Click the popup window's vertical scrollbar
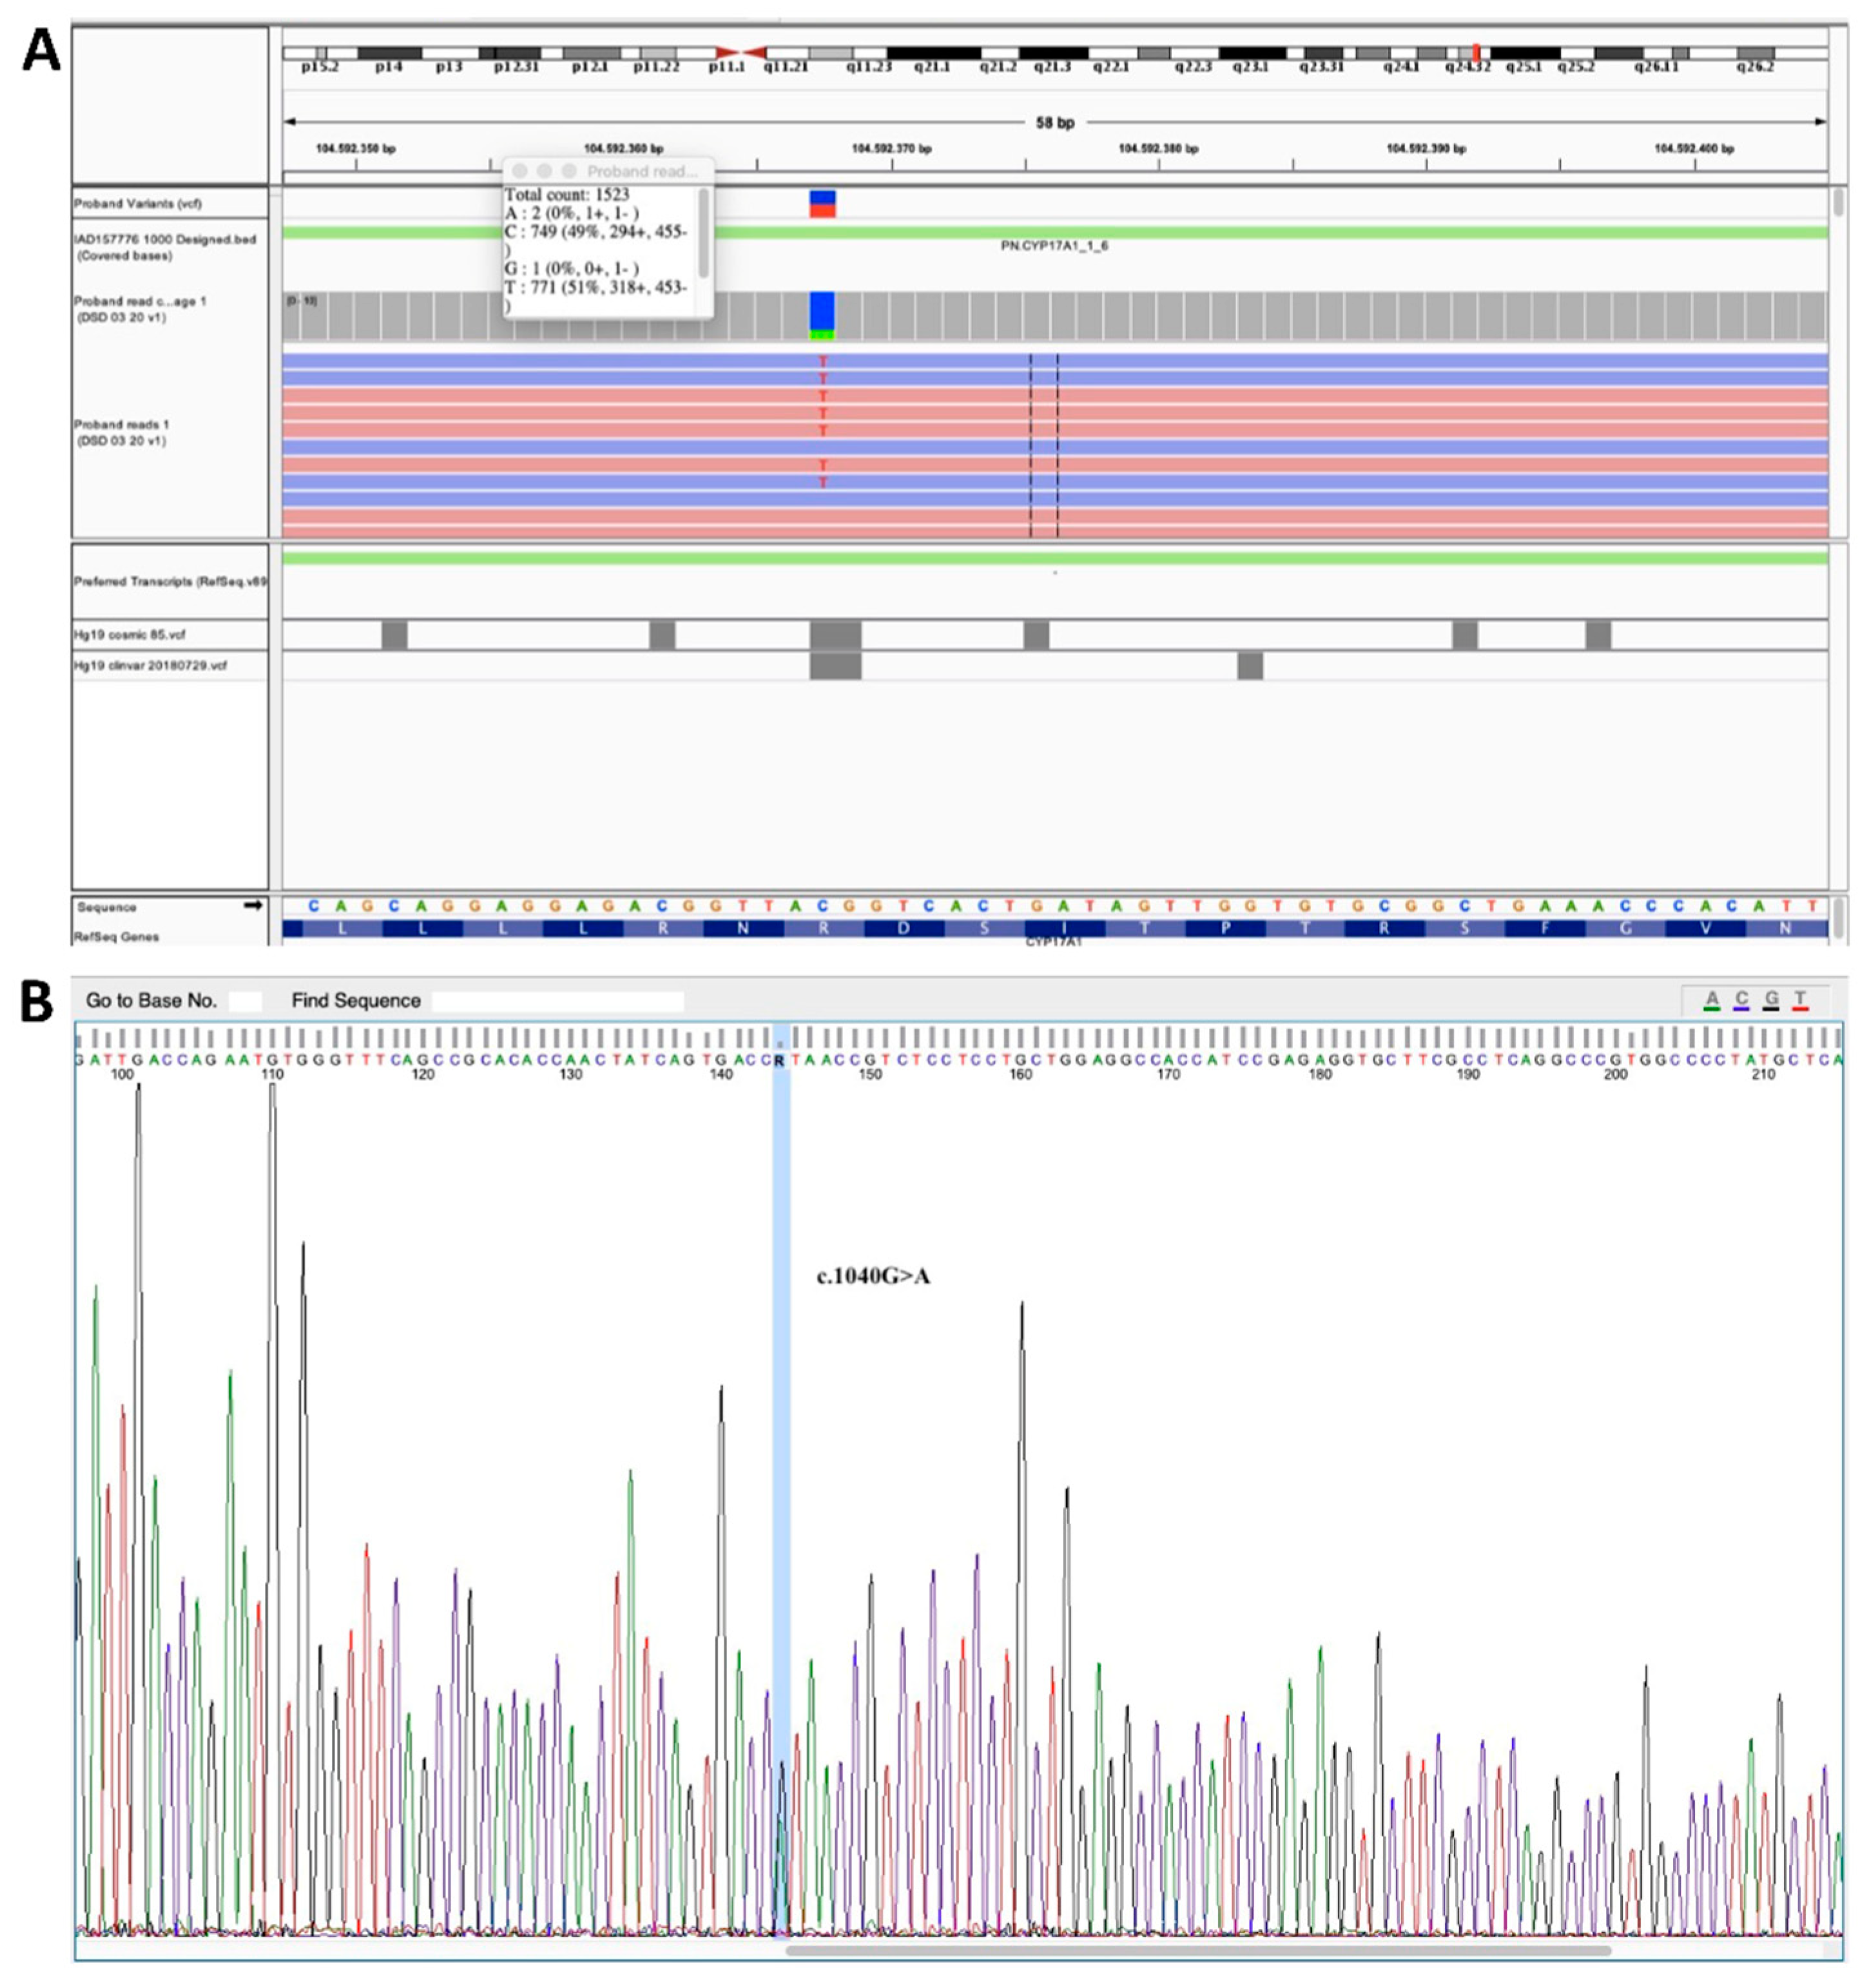Viewport: 1869px width, 1988px height. click(704, 234)
